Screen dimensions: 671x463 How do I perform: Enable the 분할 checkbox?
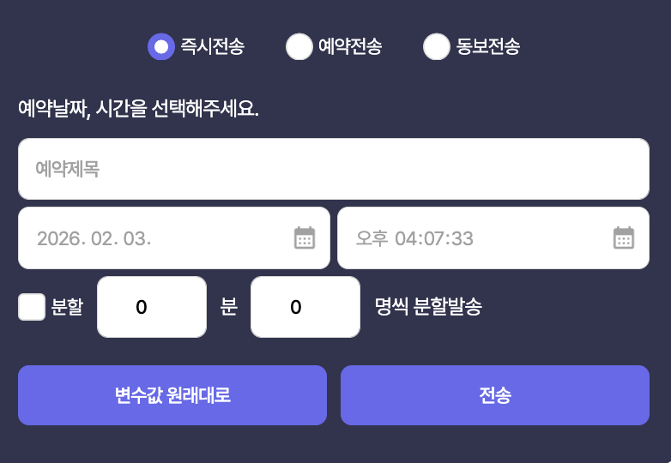32,307
